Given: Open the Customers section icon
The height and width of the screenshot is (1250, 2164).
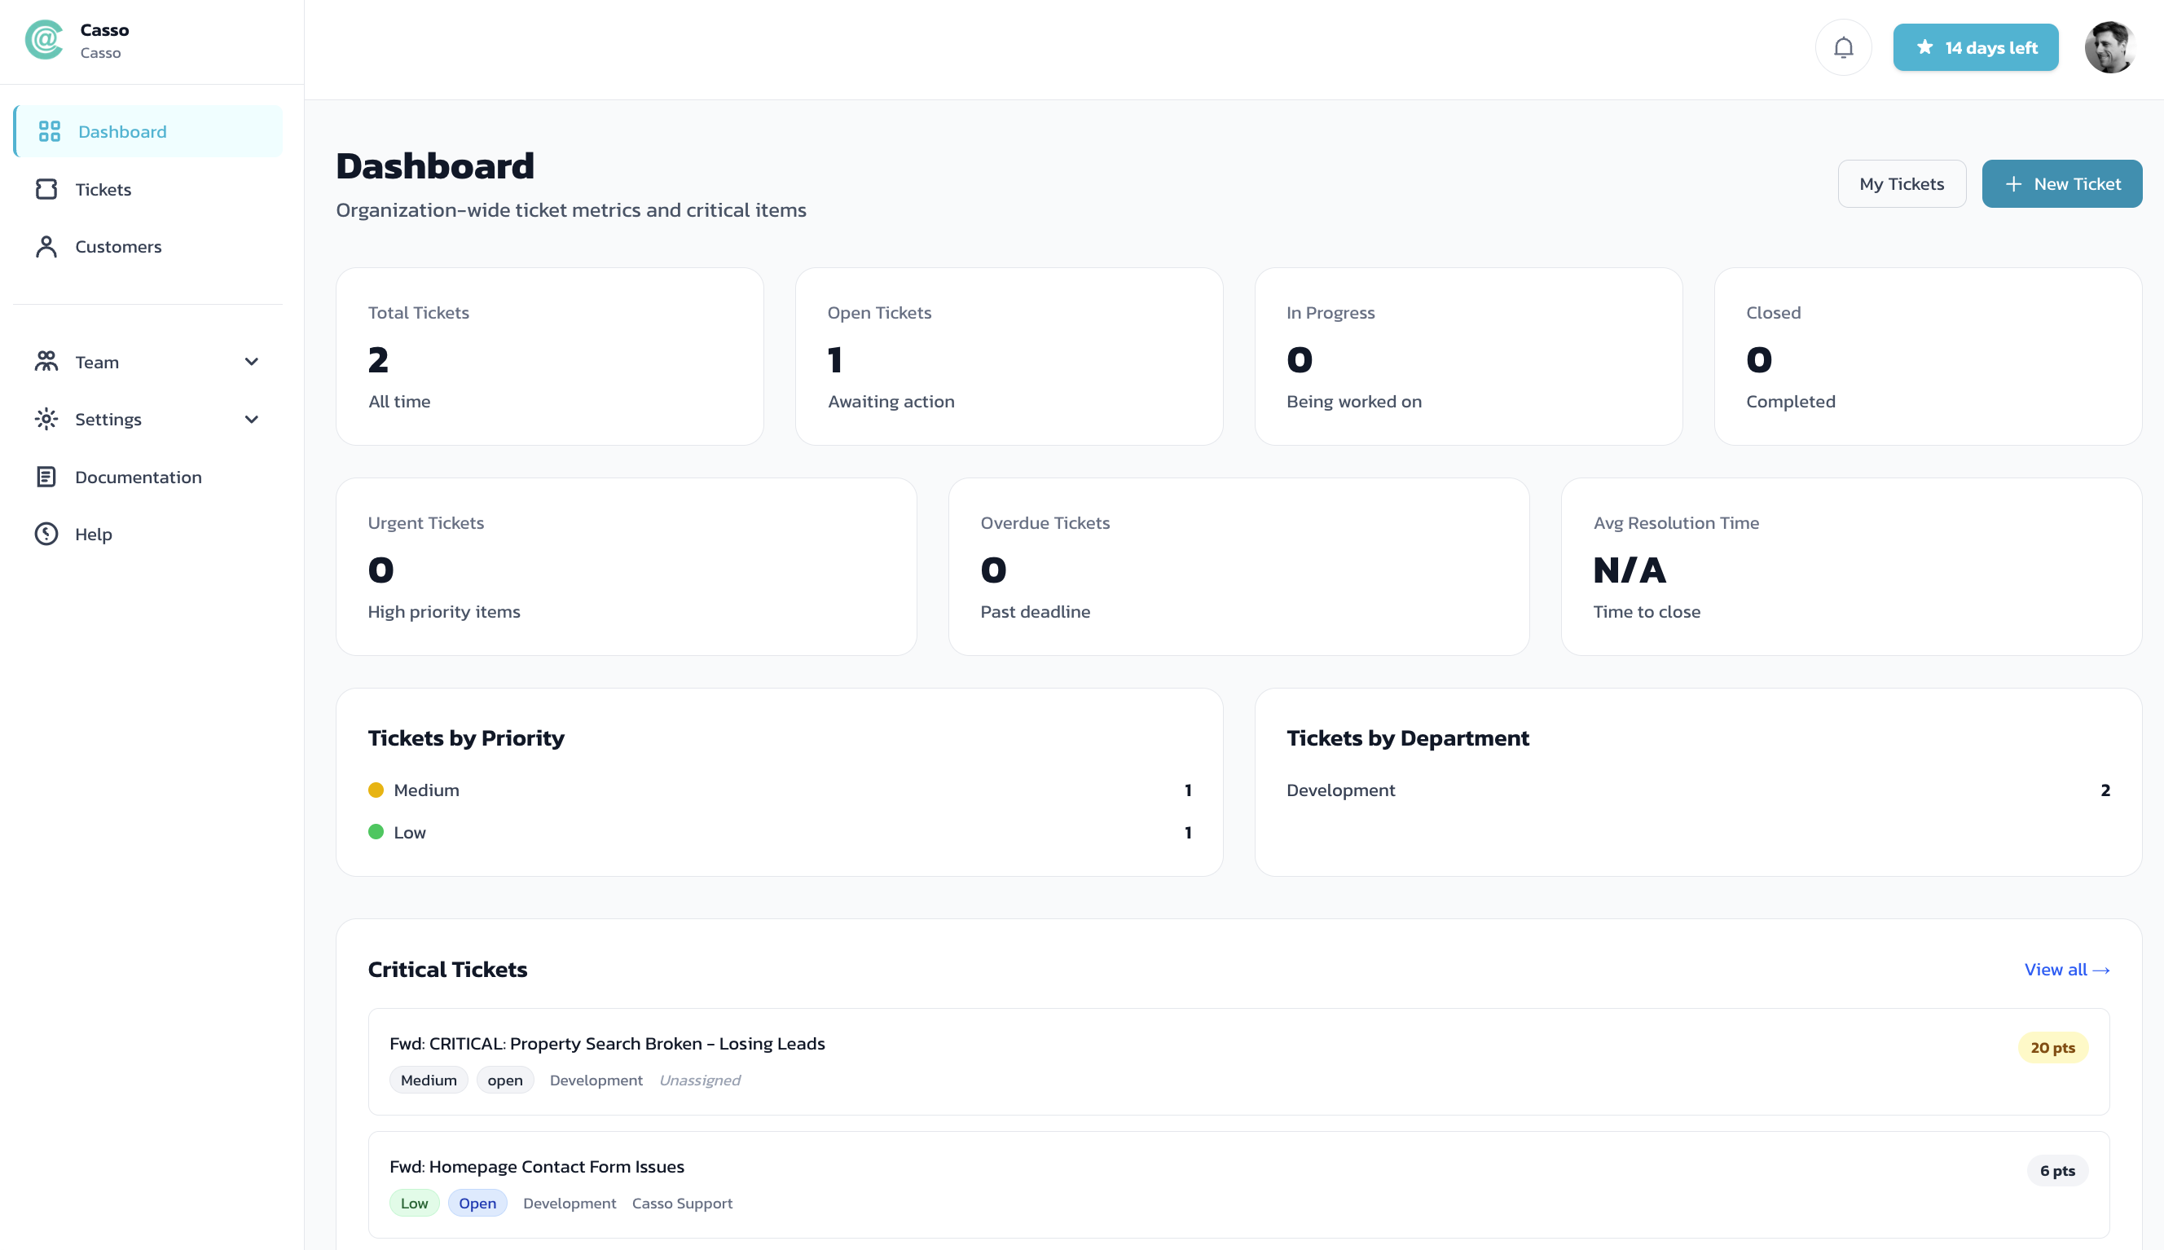Looking at the screenshot, I should pos(47,246).
